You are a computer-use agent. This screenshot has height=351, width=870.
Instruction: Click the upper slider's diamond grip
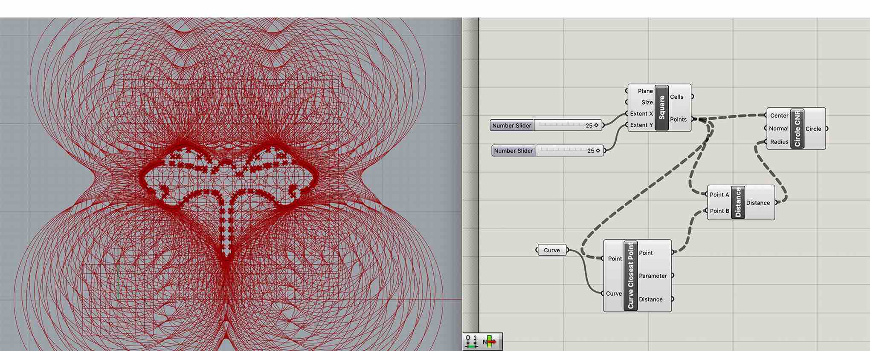596,125
